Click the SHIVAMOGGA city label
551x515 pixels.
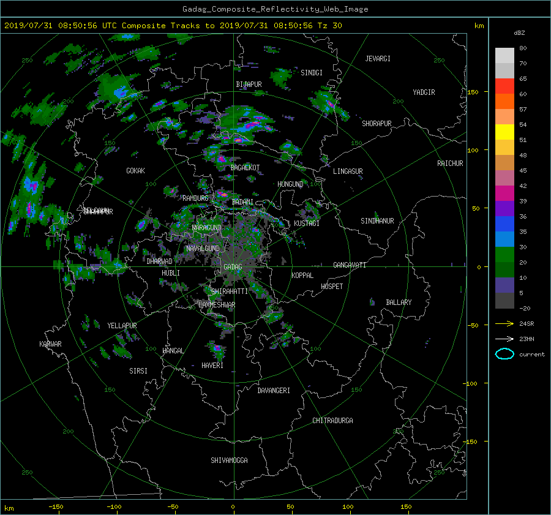(x=229, y=460)
